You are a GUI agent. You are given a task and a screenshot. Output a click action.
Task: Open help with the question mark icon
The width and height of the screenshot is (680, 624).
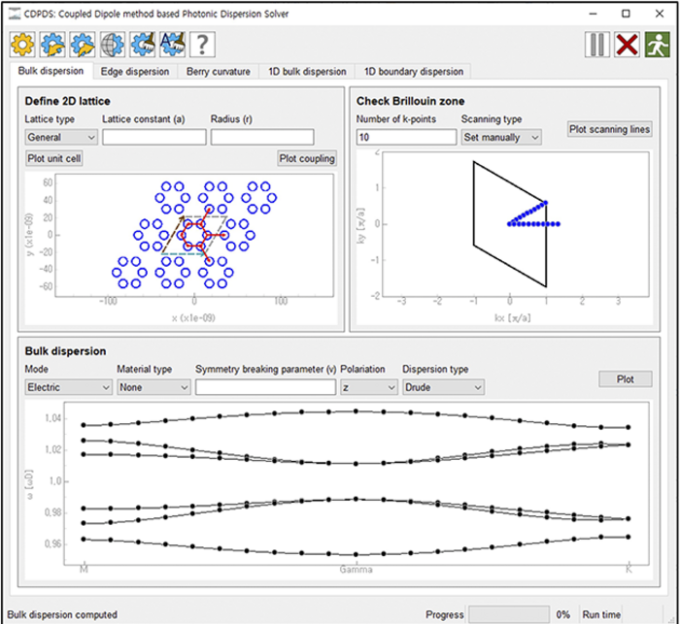[201, 44]
